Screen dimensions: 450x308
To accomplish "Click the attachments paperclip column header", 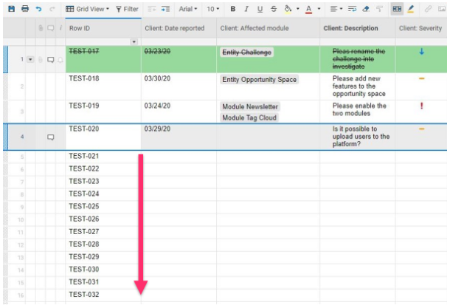I will pos(41,28).
